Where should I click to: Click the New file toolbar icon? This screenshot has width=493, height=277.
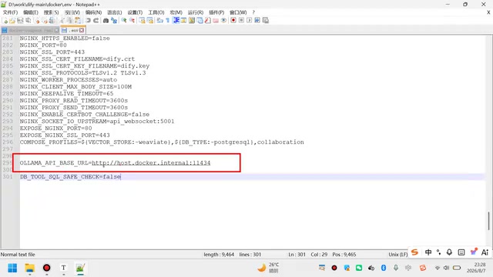click(5, 21)
